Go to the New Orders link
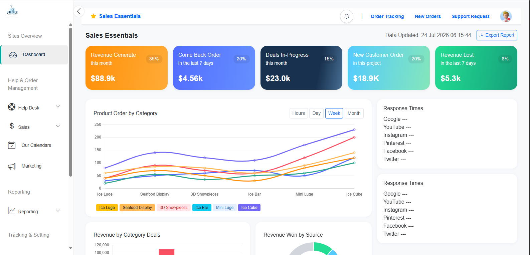Screen dimensions: 530x255 pos(428,16)
